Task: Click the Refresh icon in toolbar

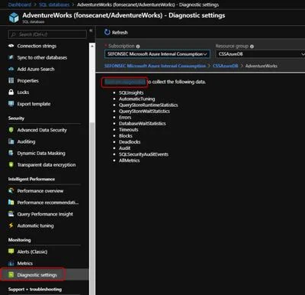Action: point(108,32)
